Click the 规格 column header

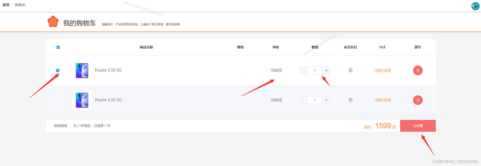[240, 47]
